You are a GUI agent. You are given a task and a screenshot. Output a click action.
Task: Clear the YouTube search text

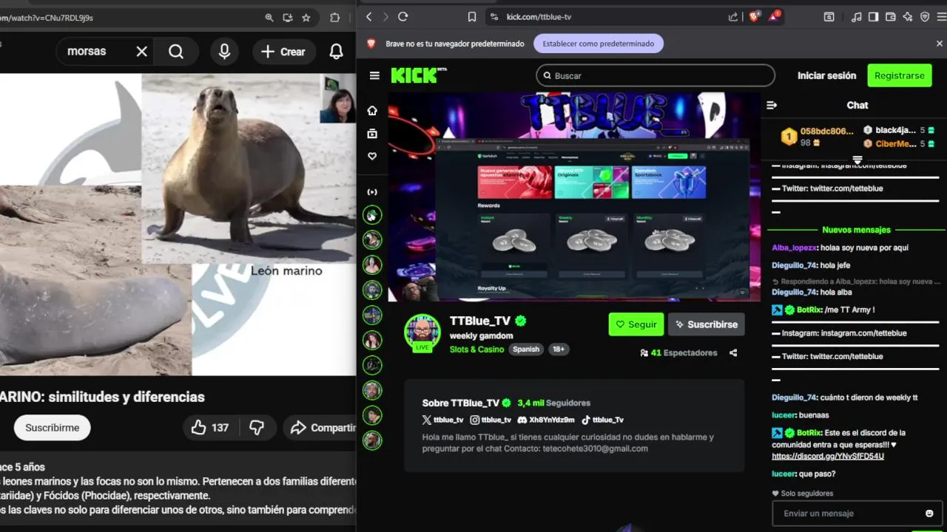(142, 52)
